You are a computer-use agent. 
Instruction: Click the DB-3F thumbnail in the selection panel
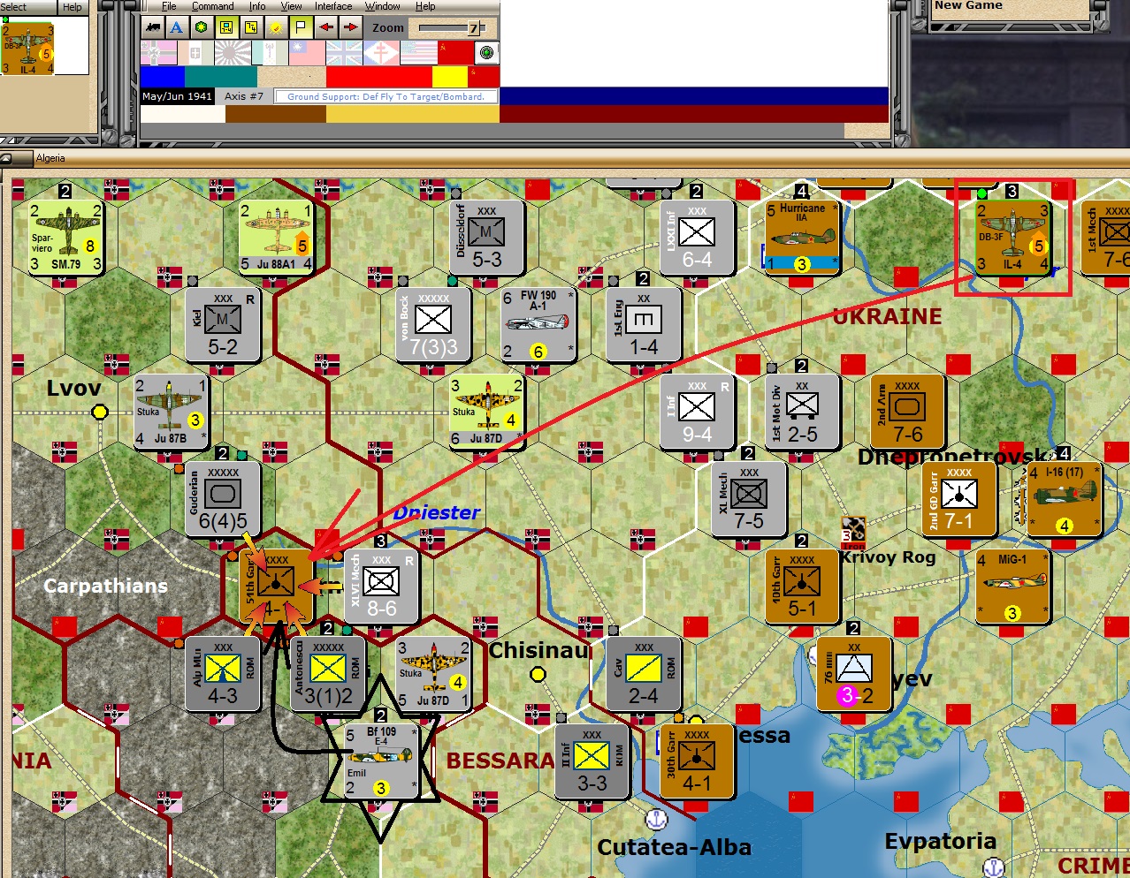point(27,49)
